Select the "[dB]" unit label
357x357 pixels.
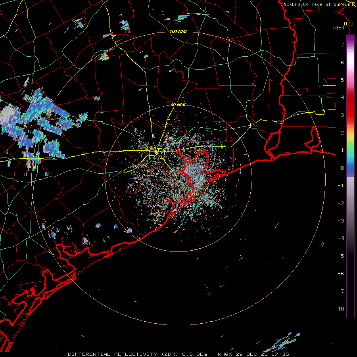[x=339, y=27]
